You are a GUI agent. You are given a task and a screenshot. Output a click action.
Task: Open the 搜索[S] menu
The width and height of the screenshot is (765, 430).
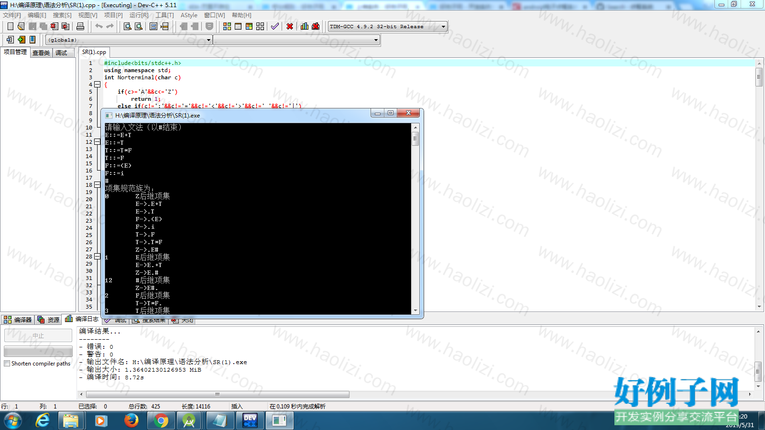tap(62, 15)
